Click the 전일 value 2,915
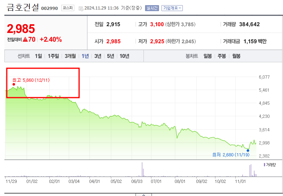The width and height of the screenshot is (283, 196). coord(113,24)
